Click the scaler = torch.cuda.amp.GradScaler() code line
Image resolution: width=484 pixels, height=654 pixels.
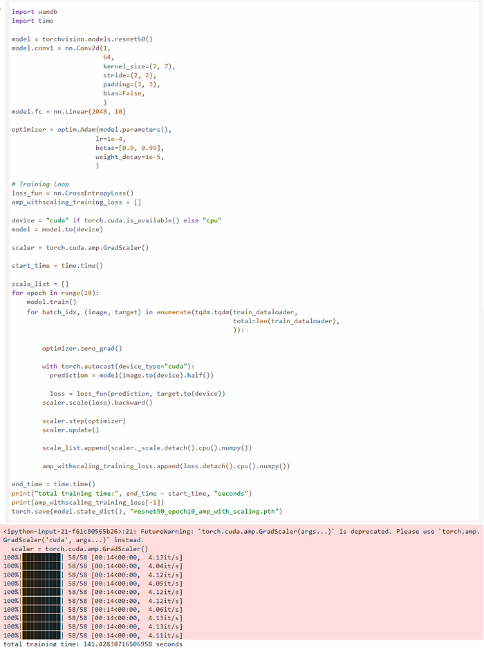coord(80,248)
